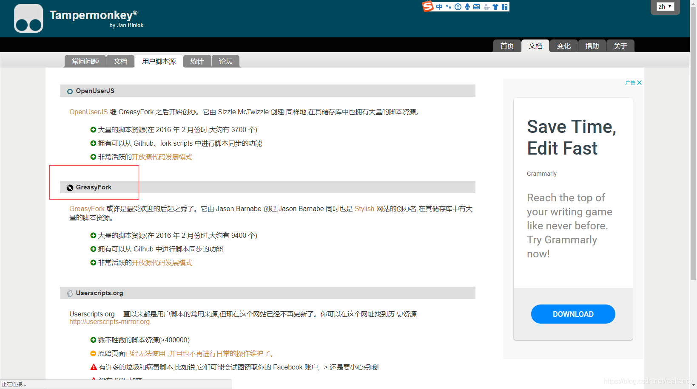Click the Sogou user account icon
This screenshot has width=697, height=389.
point(486,7)
